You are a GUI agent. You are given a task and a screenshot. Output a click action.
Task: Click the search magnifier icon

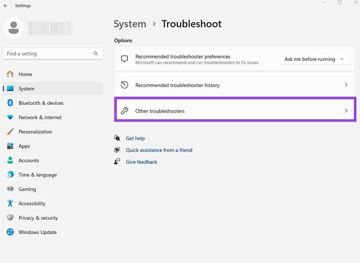click(96, 54)
